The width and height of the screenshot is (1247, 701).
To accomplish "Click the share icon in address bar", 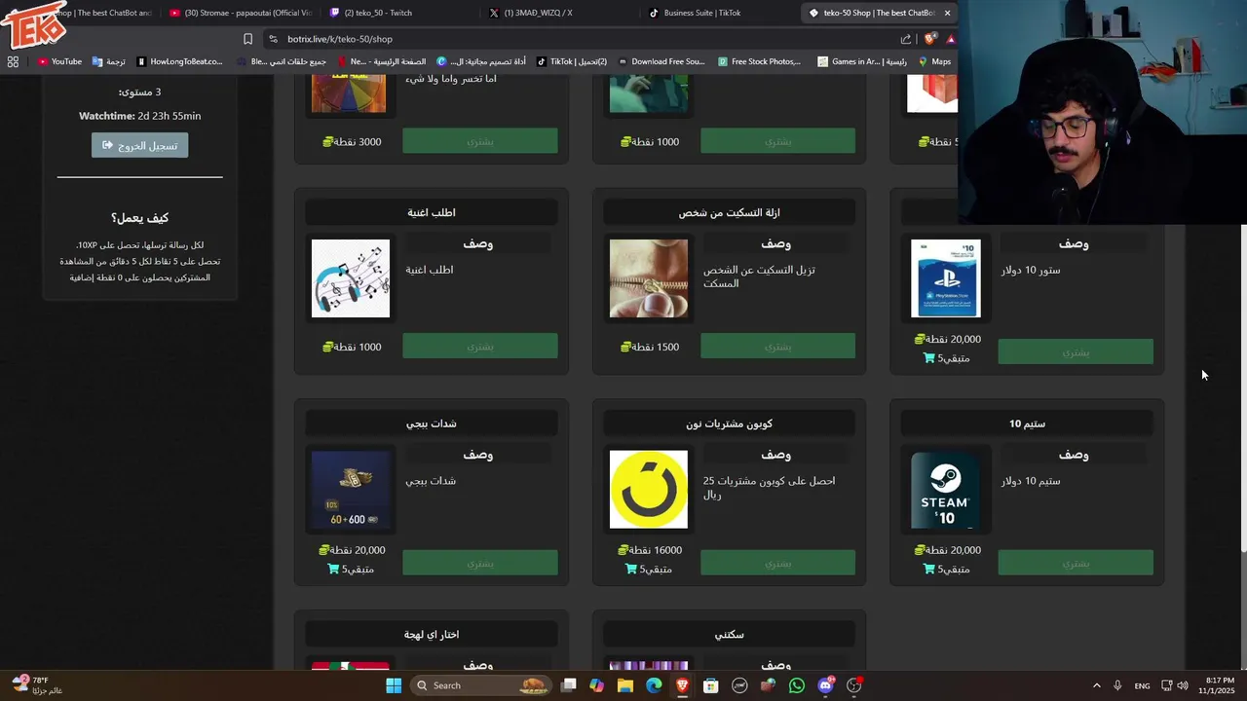I will 906,39.
